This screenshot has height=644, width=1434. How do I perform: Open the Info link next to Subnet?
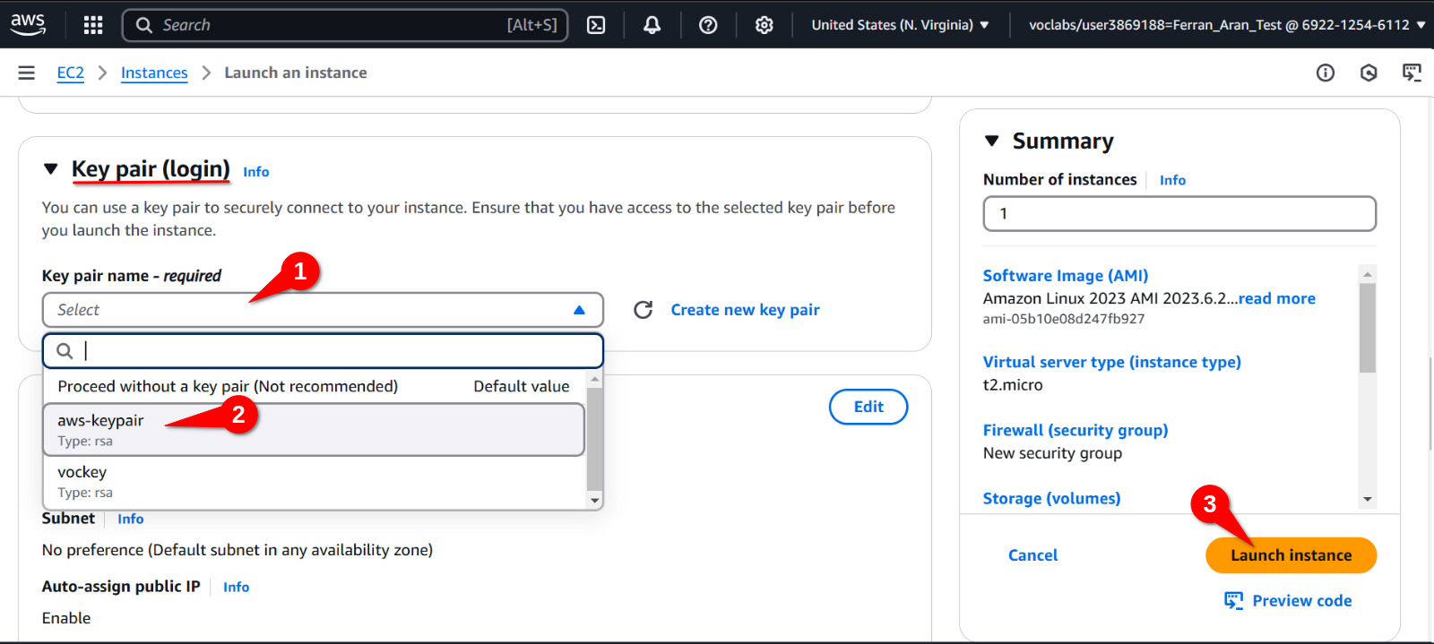(x=131, y=519)
